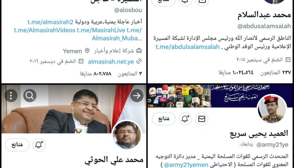Open t.me/abdulsalamsalah Telegram link
Screen dimensions: 294x168
pos(187,47)
